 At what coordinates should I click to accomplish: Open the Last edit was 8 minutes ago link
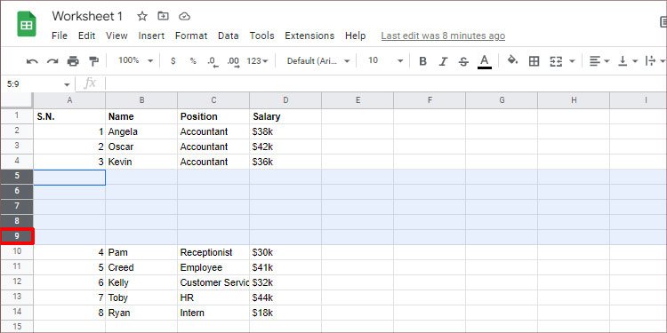443,36
